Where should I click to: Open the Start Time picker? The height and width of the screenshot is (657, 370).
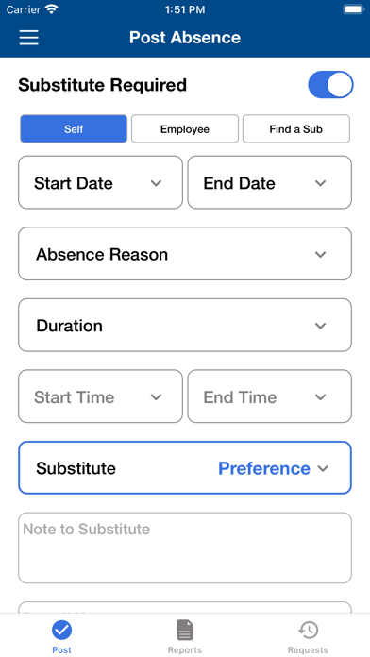pyautogui.click(x=101, y=396)
